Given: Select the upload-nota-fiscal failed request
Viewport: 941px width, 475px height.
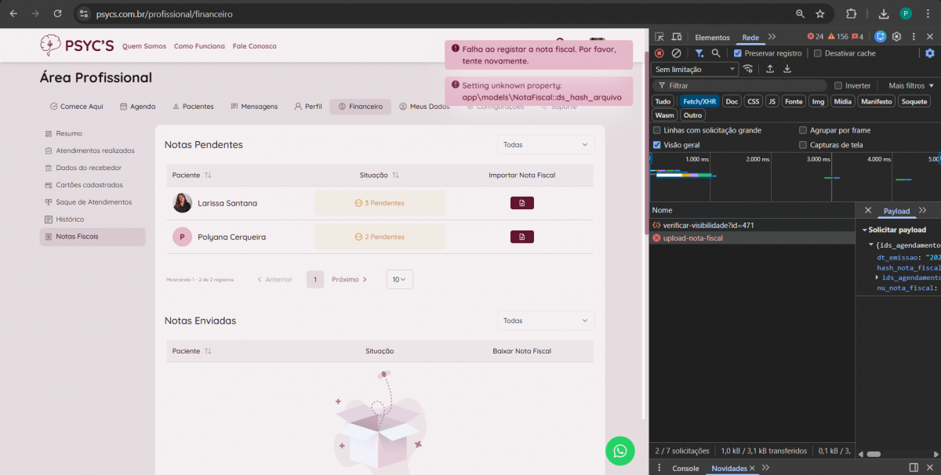Looking at the screenshot, I should (692, 238).
